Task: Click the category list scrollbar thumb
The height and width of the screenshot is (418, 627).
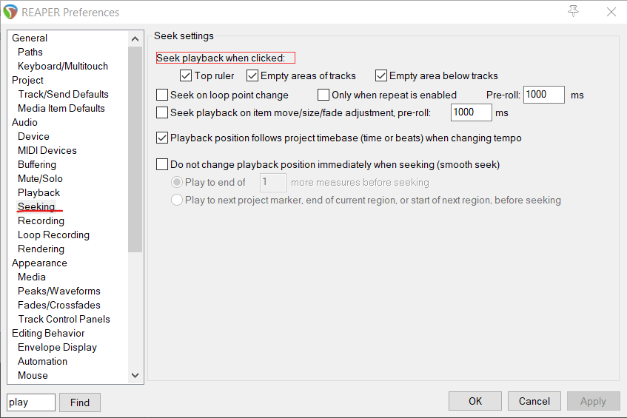Action: pyautogui.click(x=135, y=149)
